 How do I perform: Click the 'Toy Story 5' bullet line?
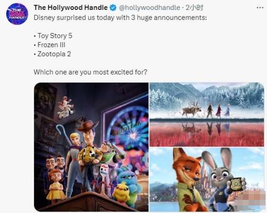(x=53, y=36)
